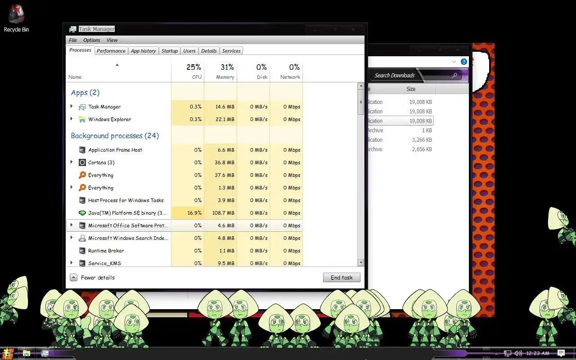Viewport: 576px width, 360px height.
Task: Click the Service_KMS process icon
Action: point(82,263)
